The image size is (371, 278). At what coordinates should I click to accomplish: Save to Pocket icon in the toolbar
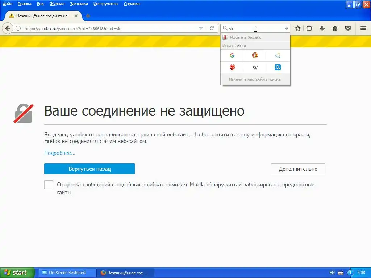tap(348, 29)
